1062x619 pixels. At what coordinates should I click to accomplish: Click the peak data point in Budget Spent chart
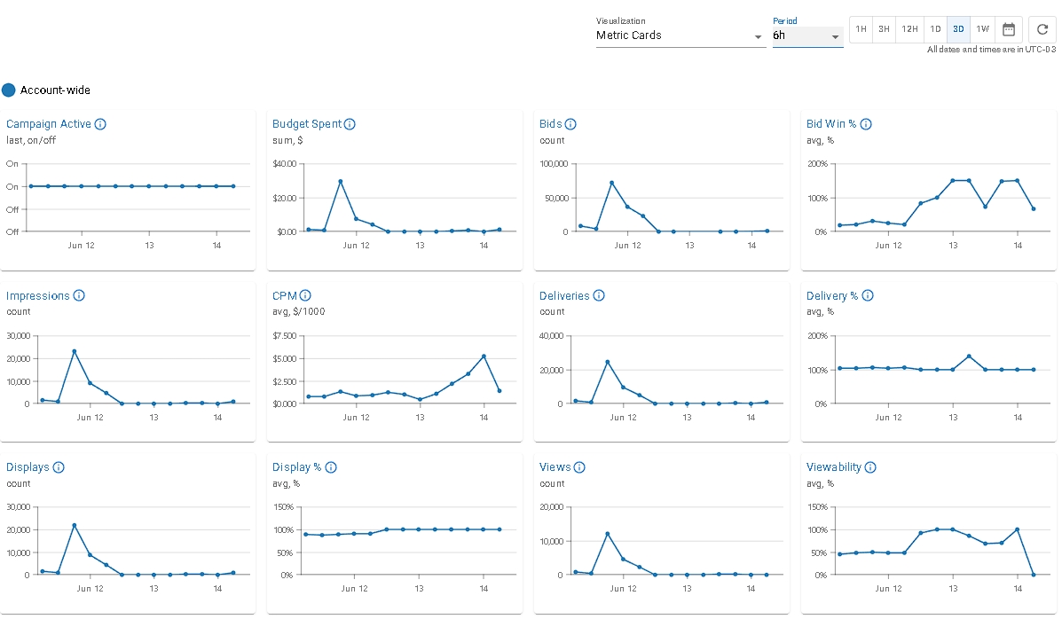pyautogui.click(x=340, y=181)
